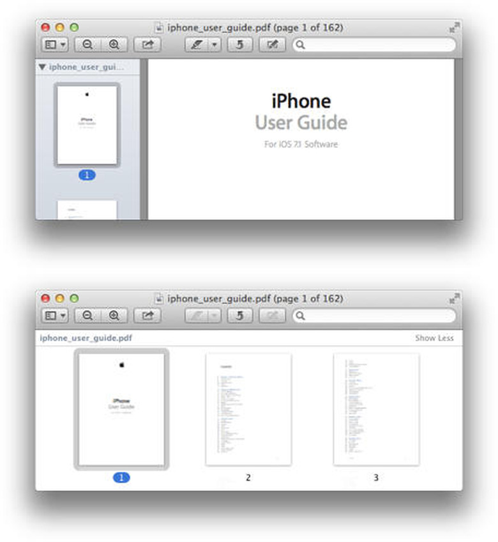Click Share button in the top Preview window

[x=147, y=45]
